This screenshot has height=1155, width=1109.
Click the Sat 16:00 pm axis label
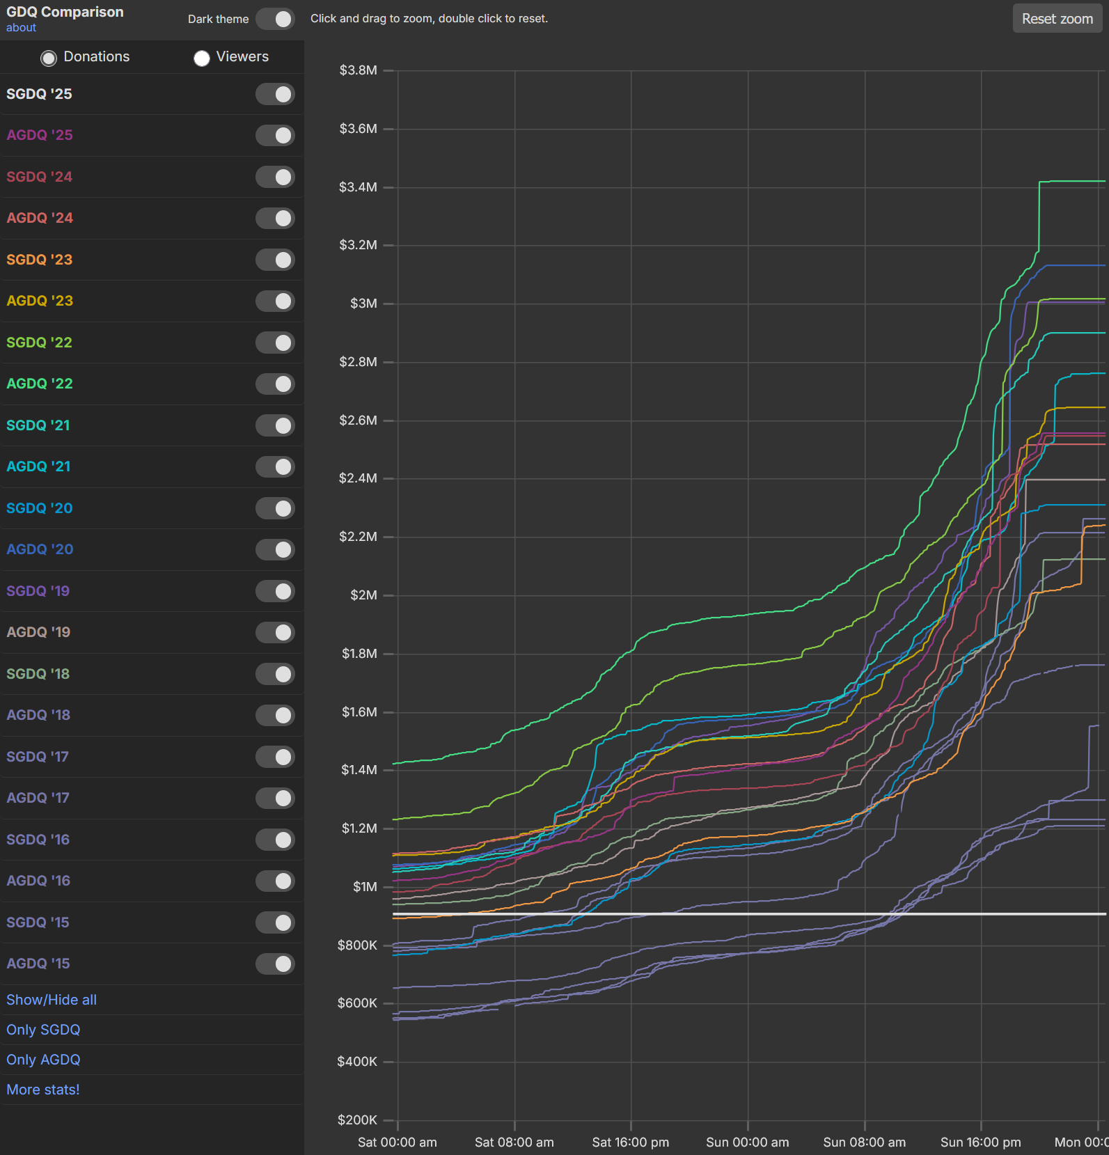[631, 1142]
